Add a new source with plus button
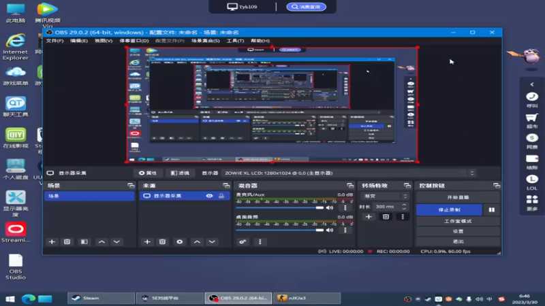545x306 pixels. pyautogui.click(x=147, y=242)
